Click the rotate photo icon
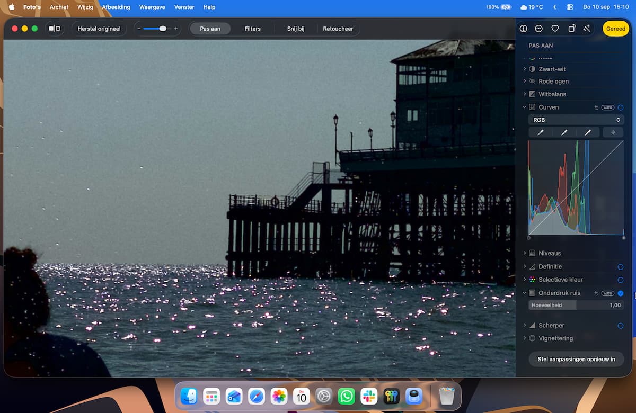 point(571,29)
